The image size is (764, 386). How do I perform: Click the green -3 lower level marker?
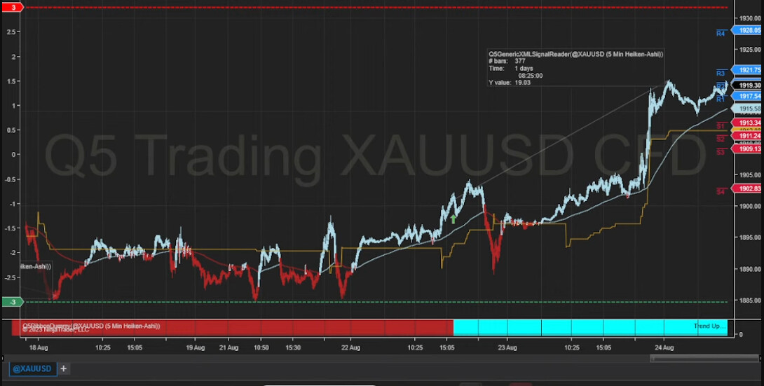13,302
